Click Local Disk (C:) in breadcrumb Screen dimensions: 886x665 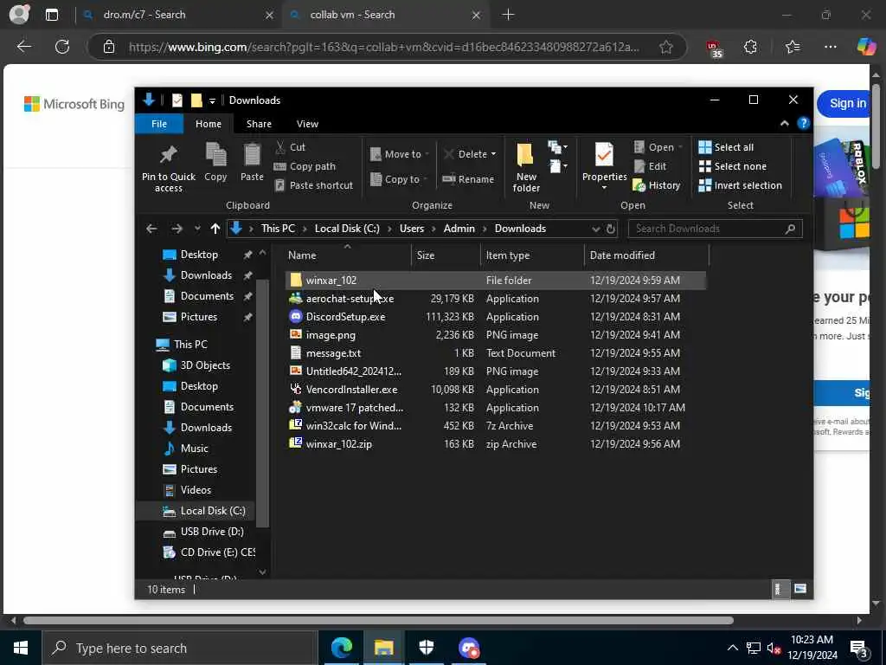point(347,229)
